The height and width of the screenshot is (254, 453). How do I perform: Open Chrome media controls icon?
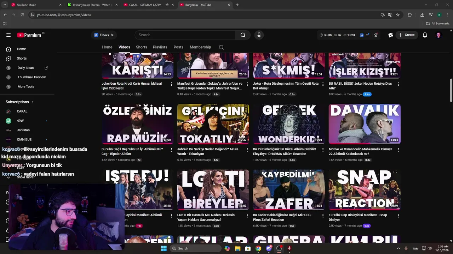(x=431, y=15)
